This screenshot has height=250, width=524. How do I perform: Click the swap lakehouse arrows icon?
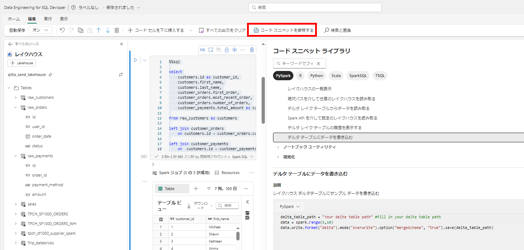[x=121, y=75]
